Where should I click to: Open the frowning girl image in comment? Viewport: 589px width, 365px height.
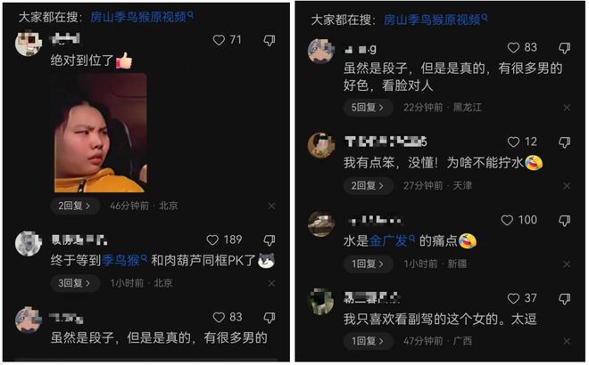coord(100,133)
